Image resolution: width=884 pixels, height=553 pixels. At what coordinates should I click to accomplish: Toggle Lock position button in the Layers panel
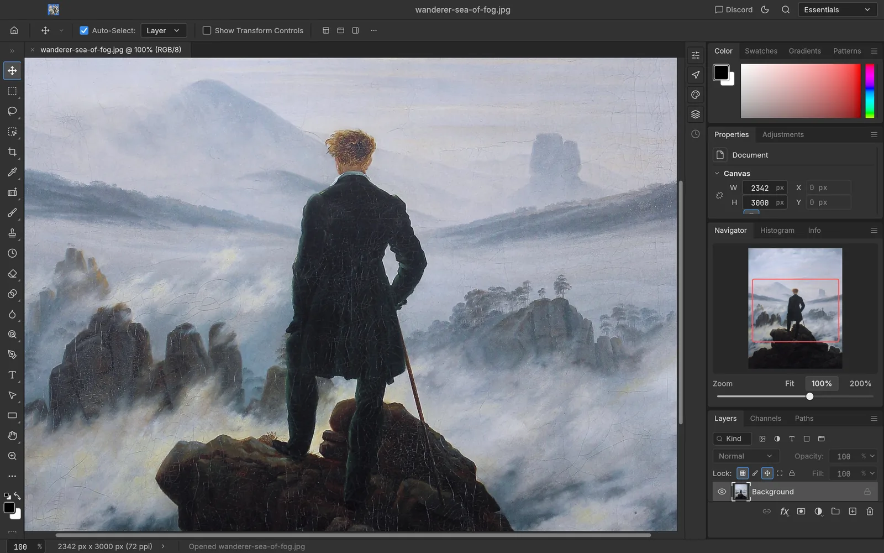(767, 473)
